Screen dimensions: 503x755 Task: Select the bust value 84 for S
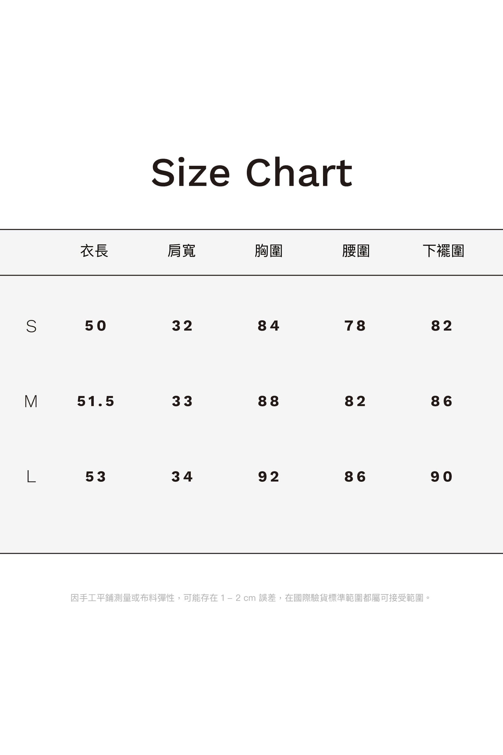(268, 326)
